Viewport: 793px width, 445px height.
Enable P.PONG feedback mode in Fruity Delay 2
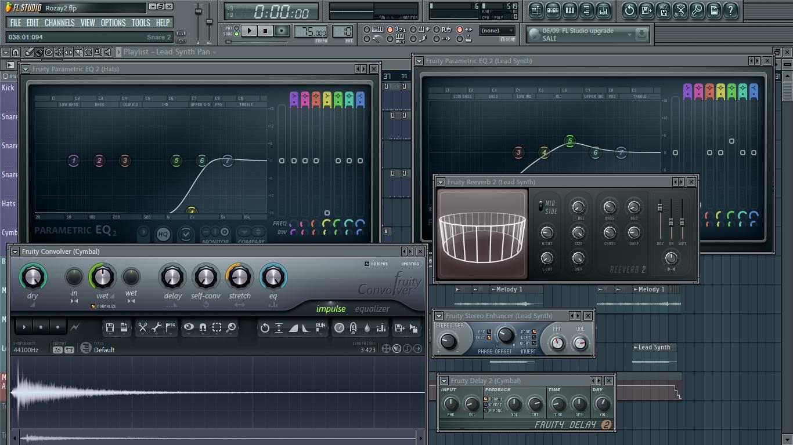tap(486, 410)
